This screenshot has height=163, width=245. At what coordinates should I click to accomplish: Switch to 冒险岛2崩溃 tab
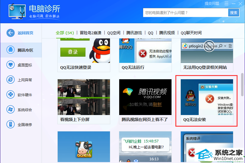tap(91, 33)
